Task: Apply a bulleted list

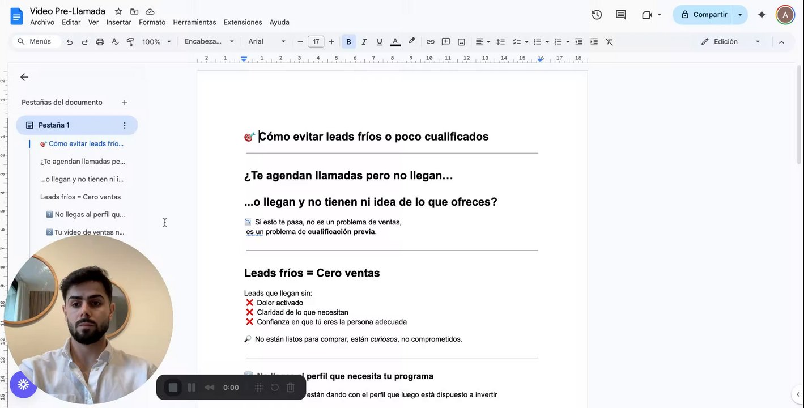Action: coord(537,42)
